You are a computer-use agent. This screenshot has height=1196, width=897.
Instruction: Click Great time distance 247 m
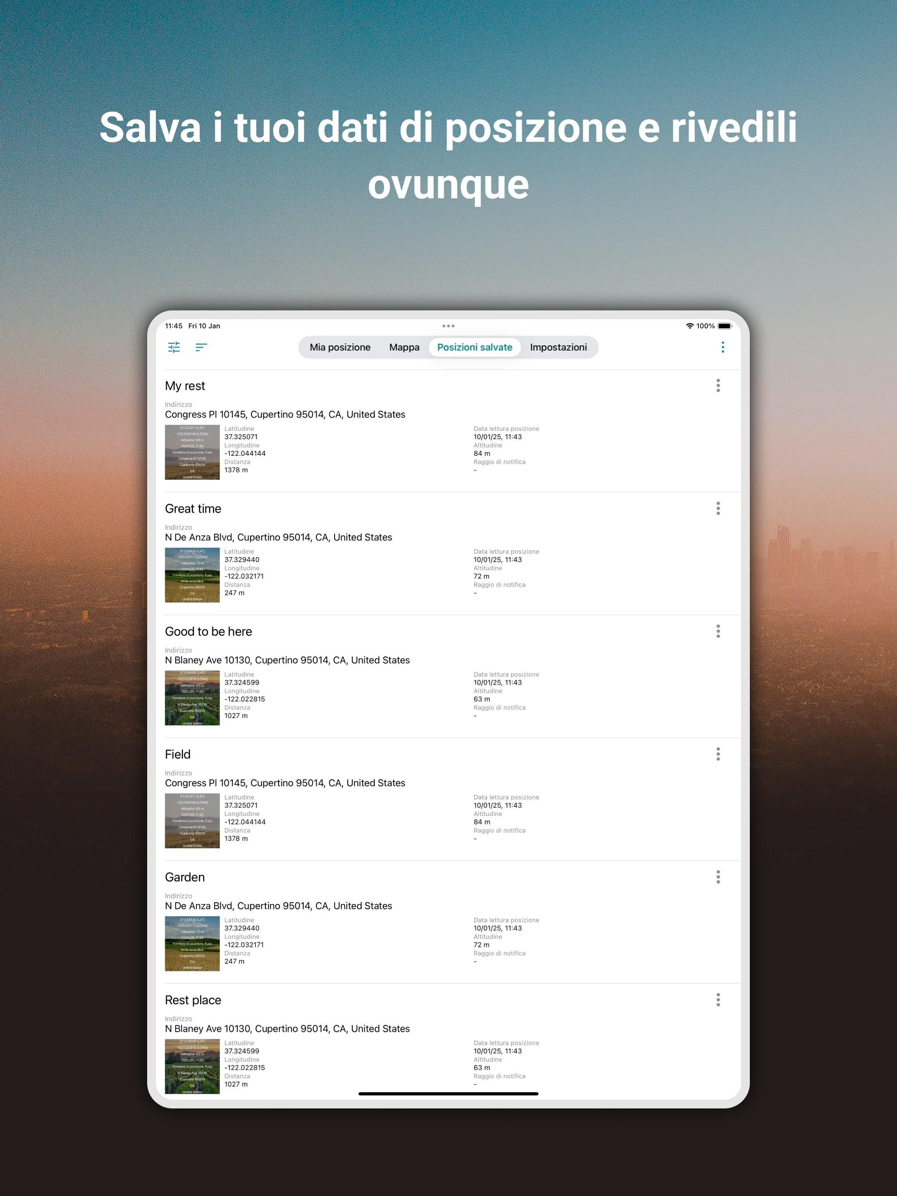click(234, 593)
